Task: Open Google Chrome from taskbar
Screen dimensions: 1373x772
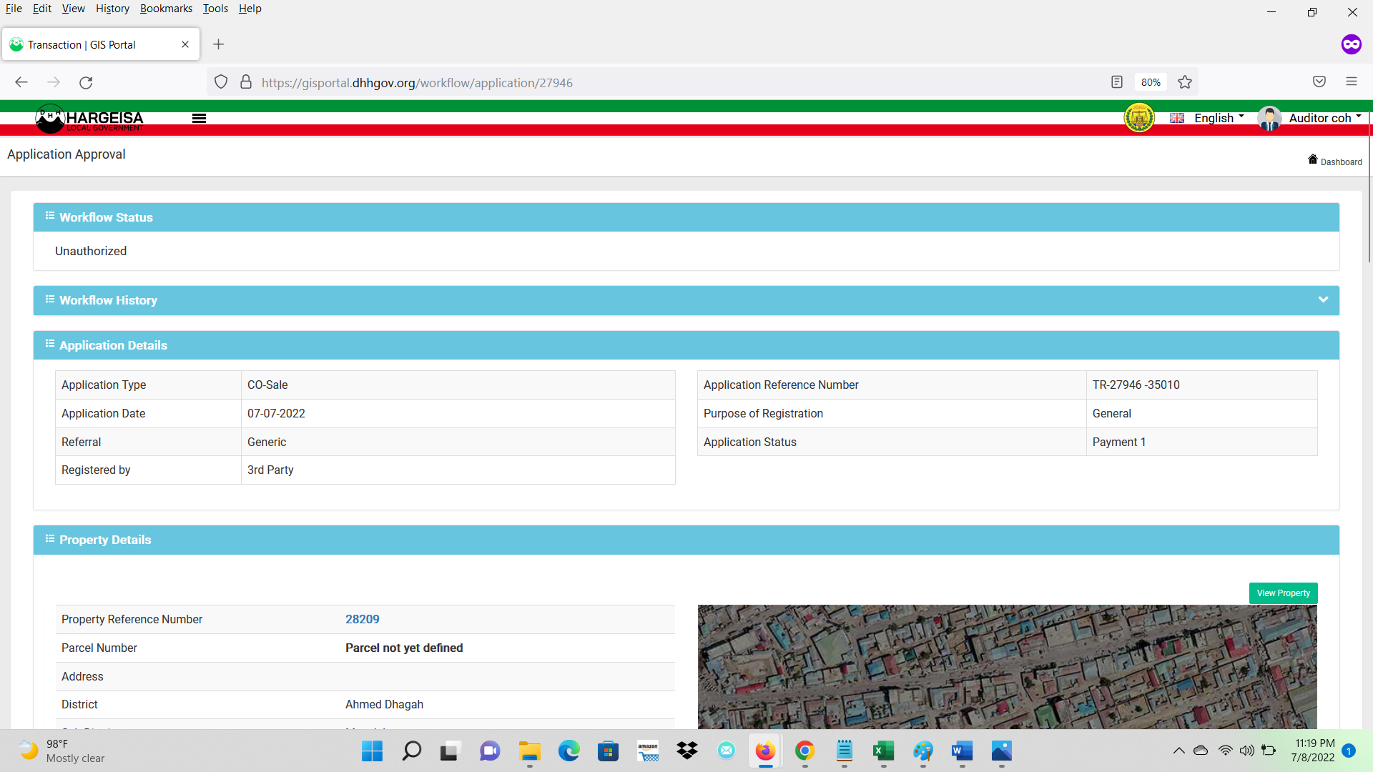Action: (804, 751)
